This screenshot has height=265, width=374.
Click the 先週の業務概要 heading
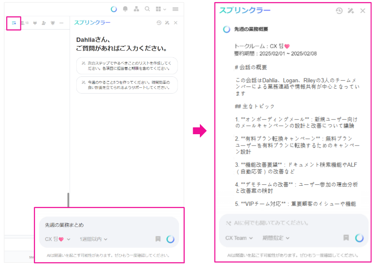point(251,29)
